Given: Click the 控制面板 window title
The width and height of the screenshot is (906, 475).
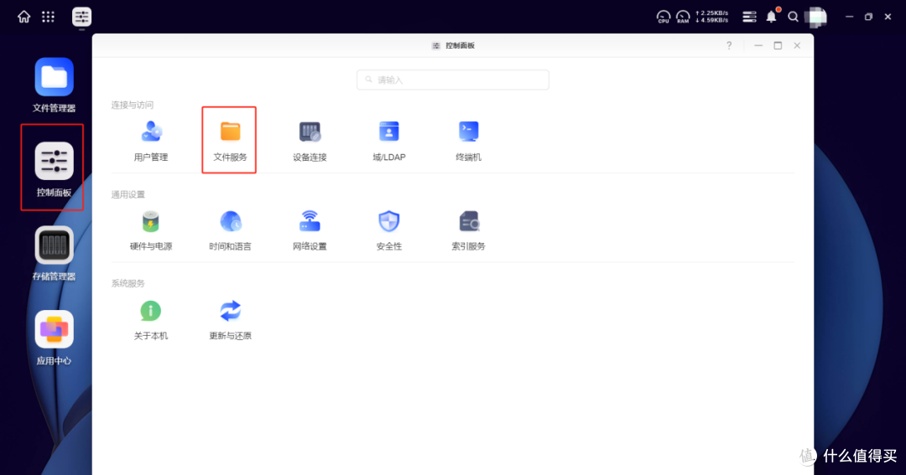Looking at the screenshot, I should coord(460,45).
